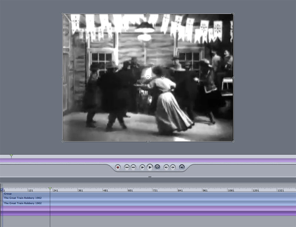296x227 pixels.
Task: Click the top-left corner transform handle
Action: [63, 14]
